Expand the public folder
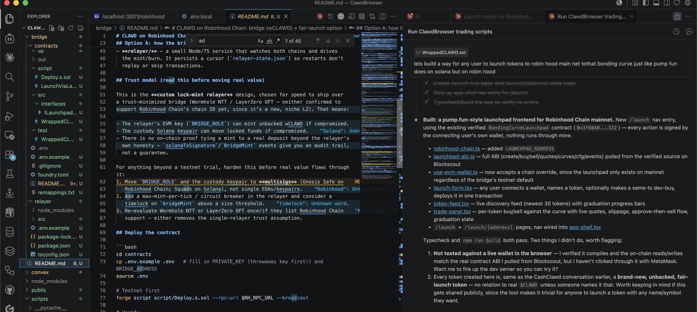 coord(27,290)
